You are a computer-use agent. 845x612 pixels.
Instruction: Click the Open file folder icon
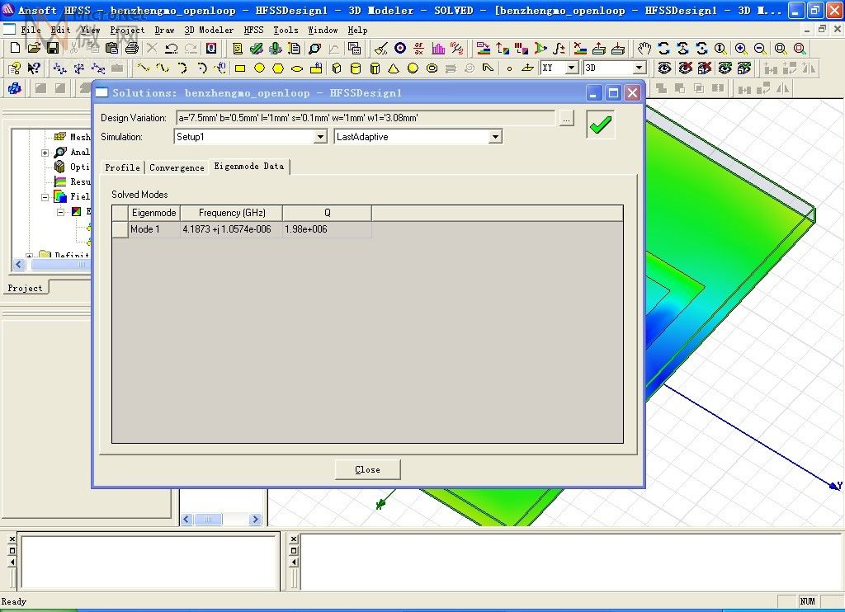click(x=34, y=49)
